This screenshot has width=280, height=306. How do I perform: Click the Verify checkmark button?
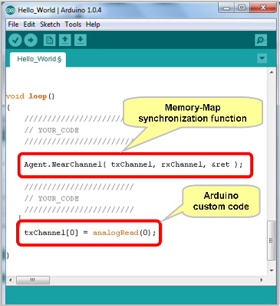[15, 40]
